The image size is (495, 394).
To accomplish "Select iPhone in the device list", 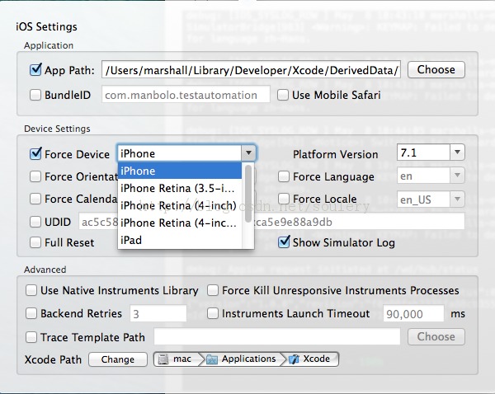I will pos(180,171).
